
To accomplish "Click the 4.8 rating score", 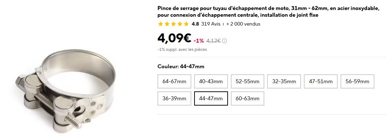I will click(x=195, y=24).
